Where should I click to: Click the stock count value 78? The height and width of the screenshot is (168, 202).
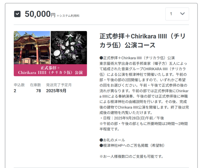(38, 91)
